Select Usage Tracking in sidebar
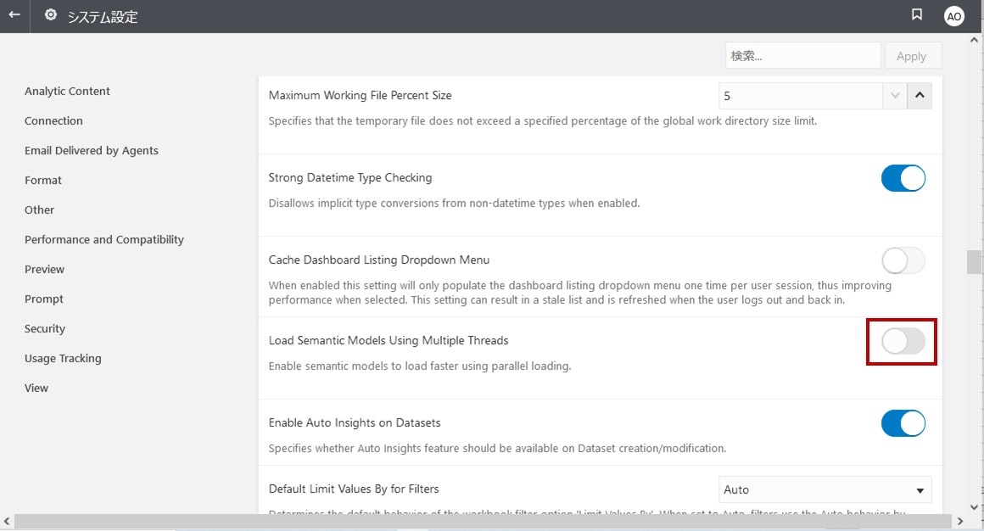Screen dimensions: 984x531 pyautogui.click(x=63, y=359)
